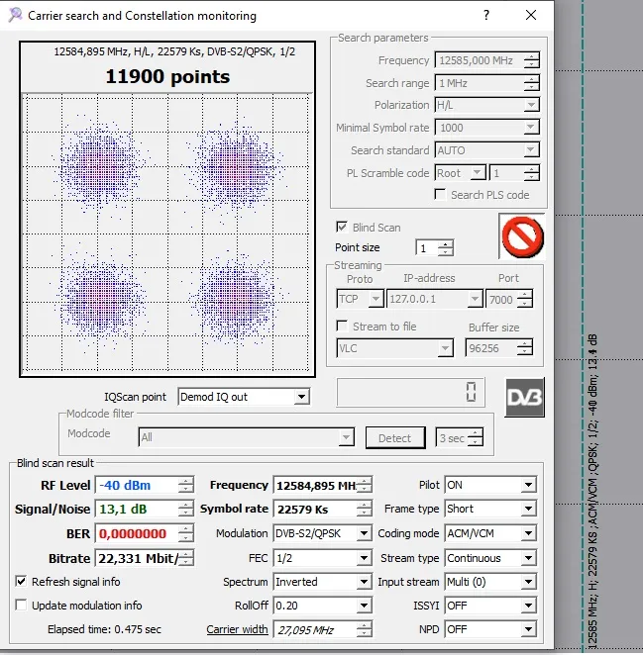
Task: Click the RF Level spinner arrows
Action: 185,485
